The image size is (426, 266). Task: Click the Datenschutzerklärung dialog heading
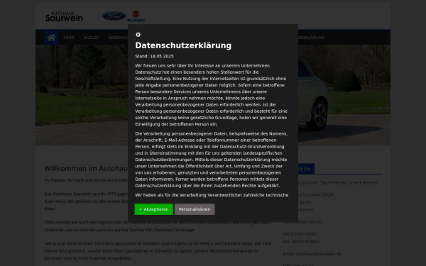point(183,45)
